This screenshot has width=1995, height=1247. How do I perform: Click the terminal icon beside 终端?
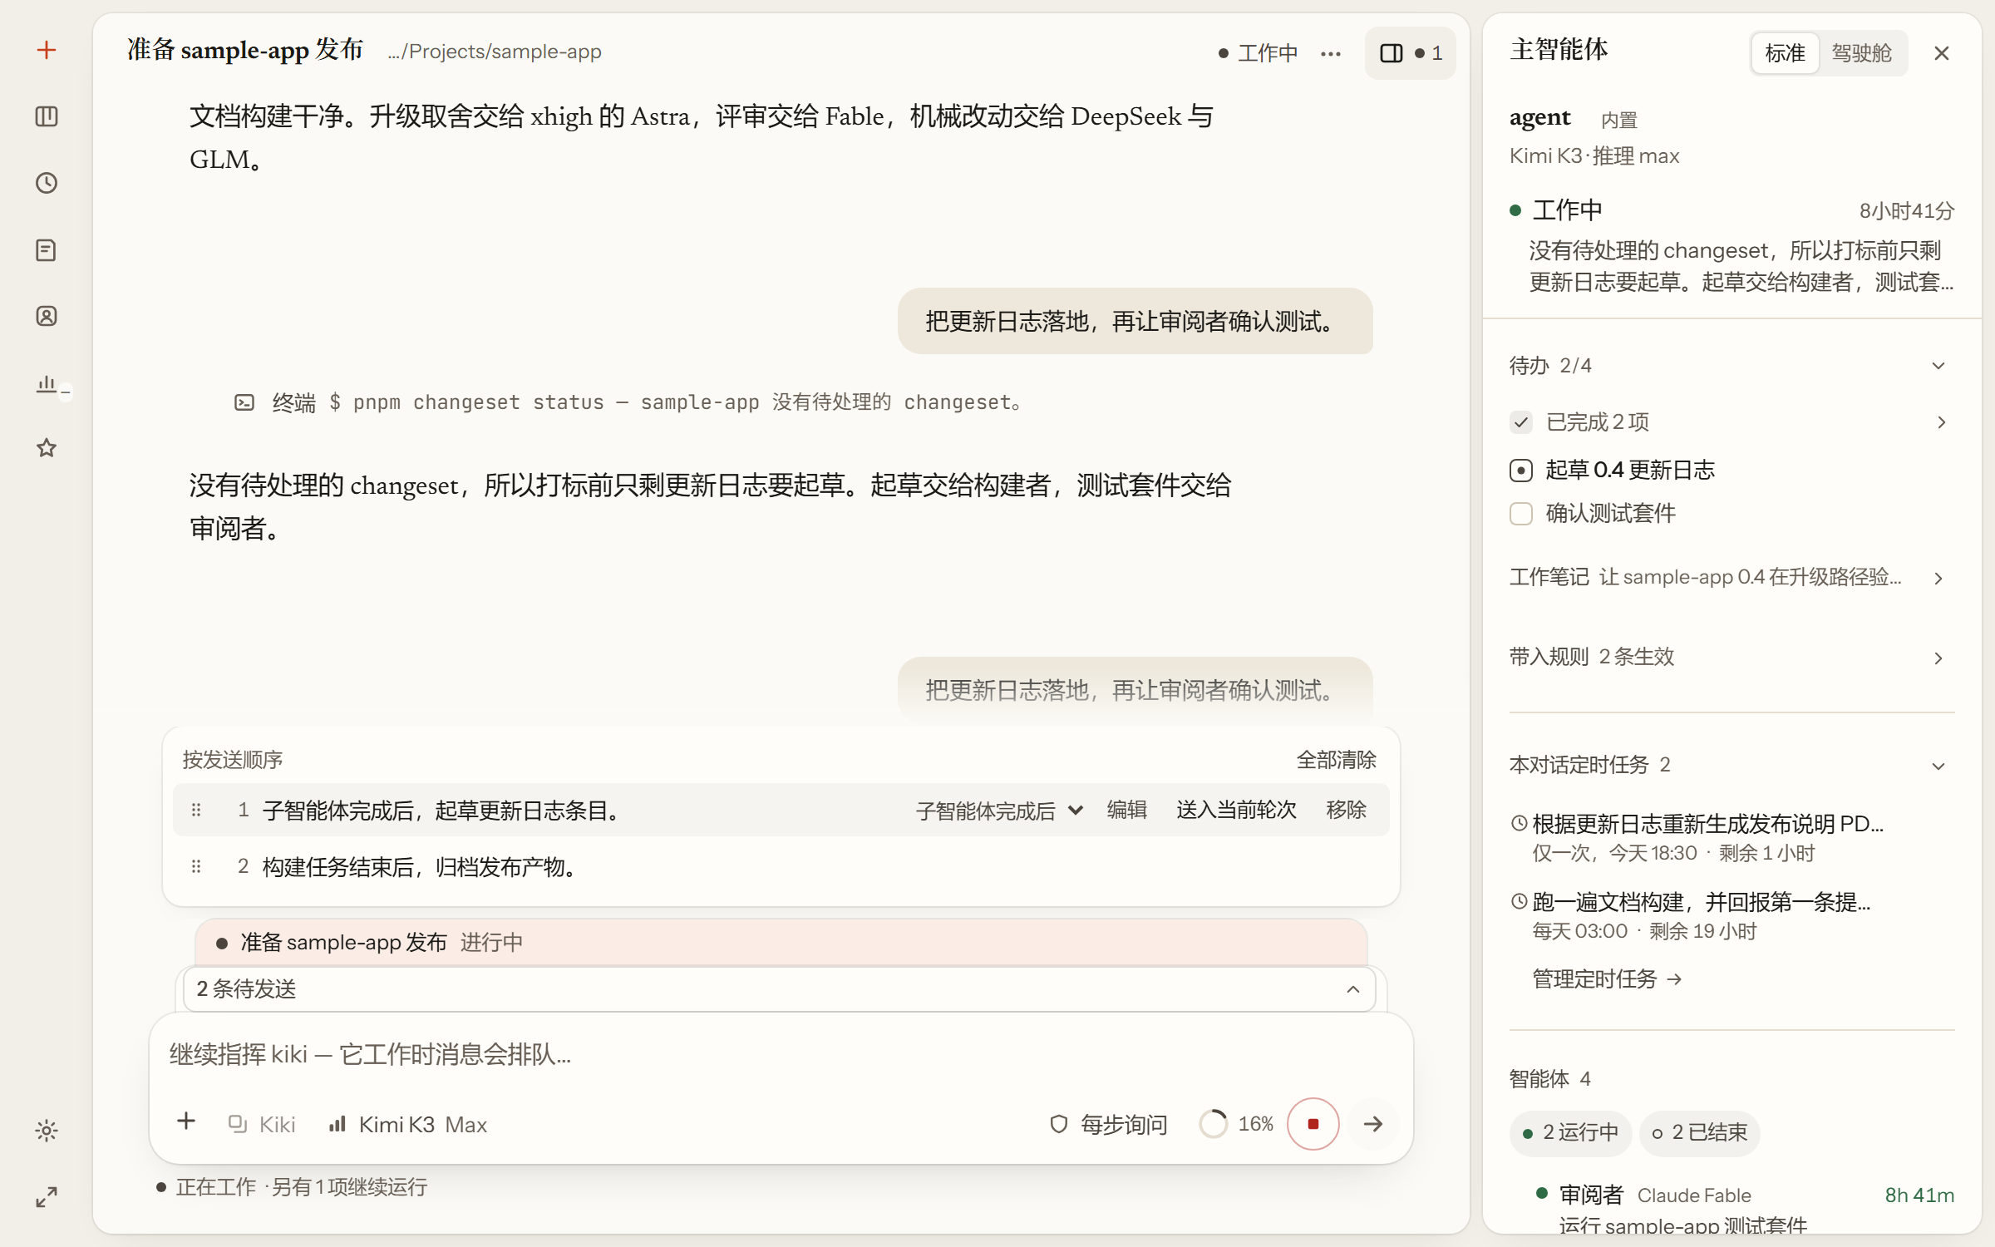(x=244, y=402)
